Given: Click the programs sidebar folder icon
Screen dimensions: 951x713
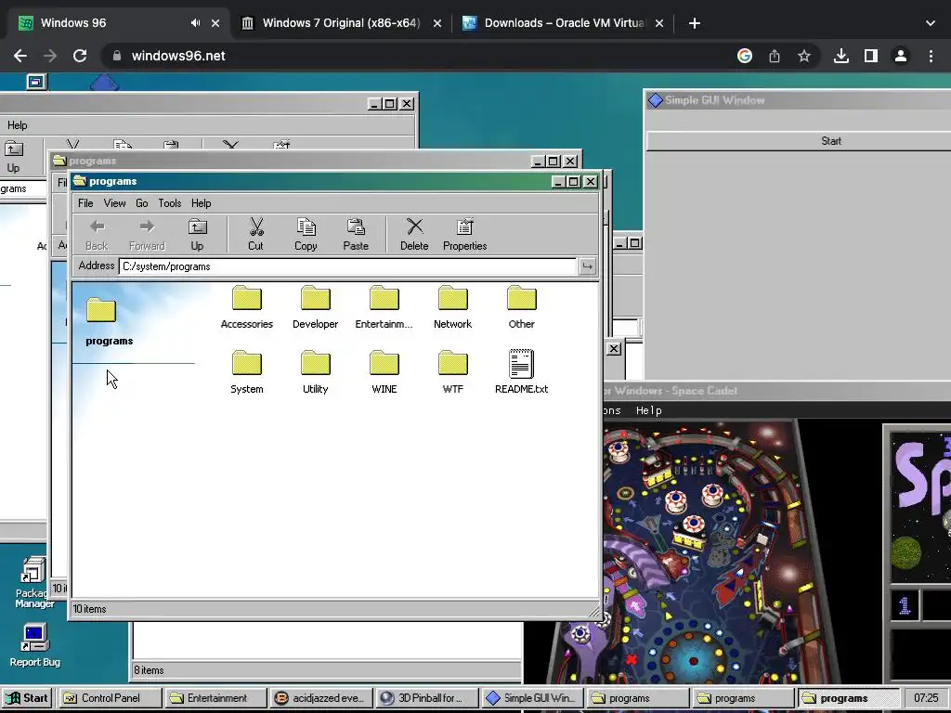Looking at the screenshot, I should tap(101, 310).
